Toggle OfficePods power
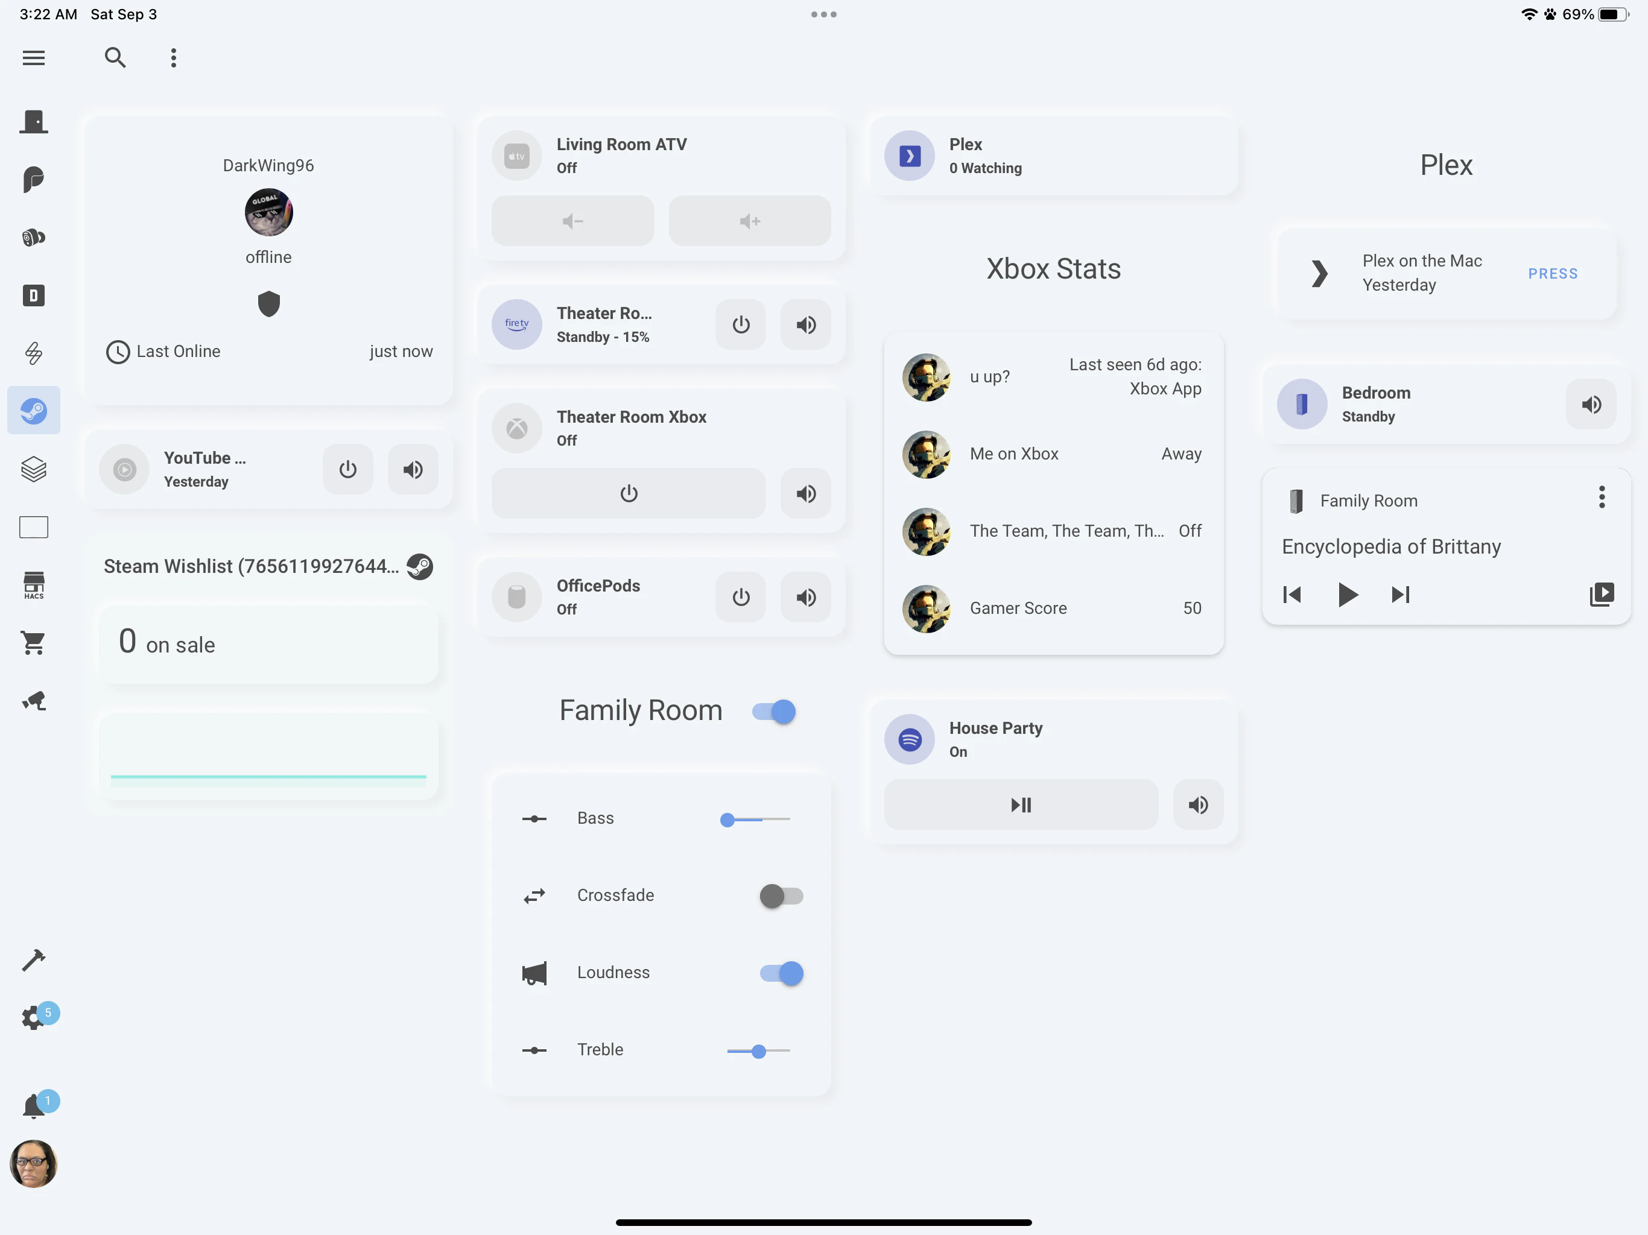The width and height of the screenshot is (1648, 1235). (x=741, y=598)
